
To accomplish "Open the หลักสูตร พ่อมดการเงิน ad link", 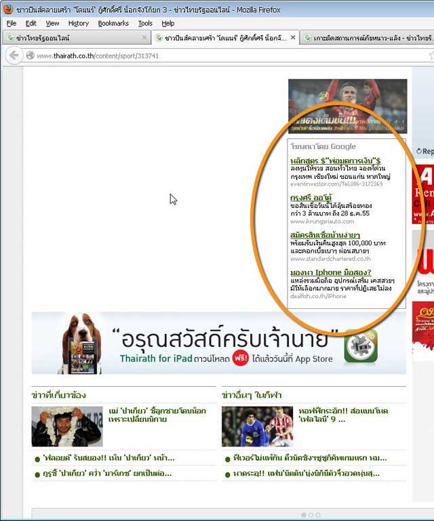I will pyautogui.click(x=336, y=161).
